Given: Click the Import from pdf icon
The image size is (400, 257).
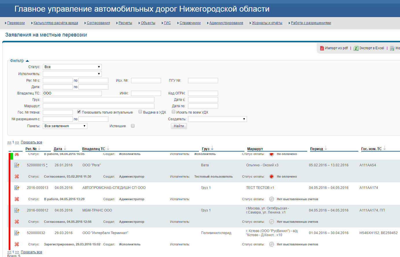Looking at the screenshot, I should pos(322,48).
